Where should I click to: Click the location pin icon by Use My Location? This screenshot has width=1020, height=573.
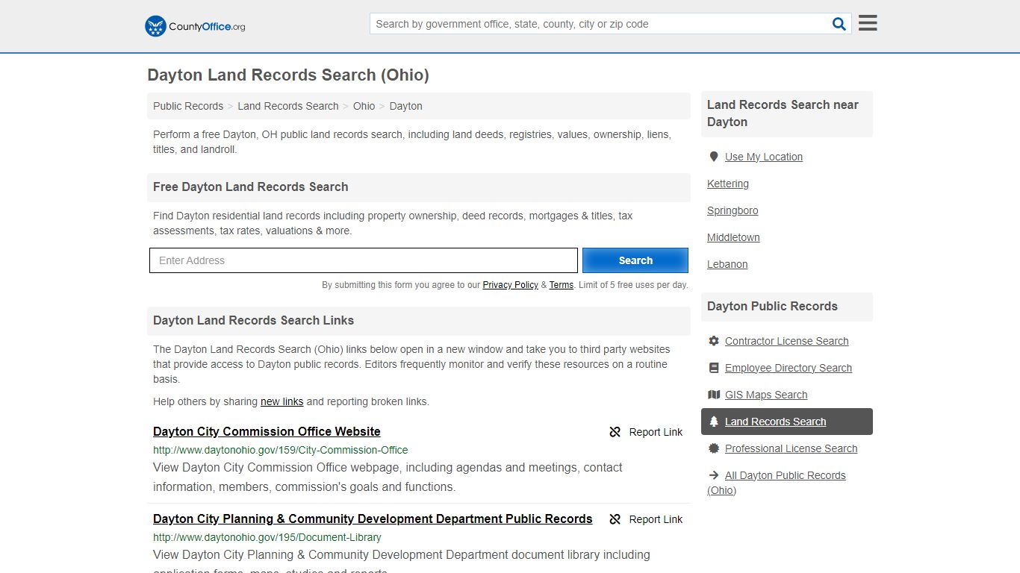tap(714, 157)
